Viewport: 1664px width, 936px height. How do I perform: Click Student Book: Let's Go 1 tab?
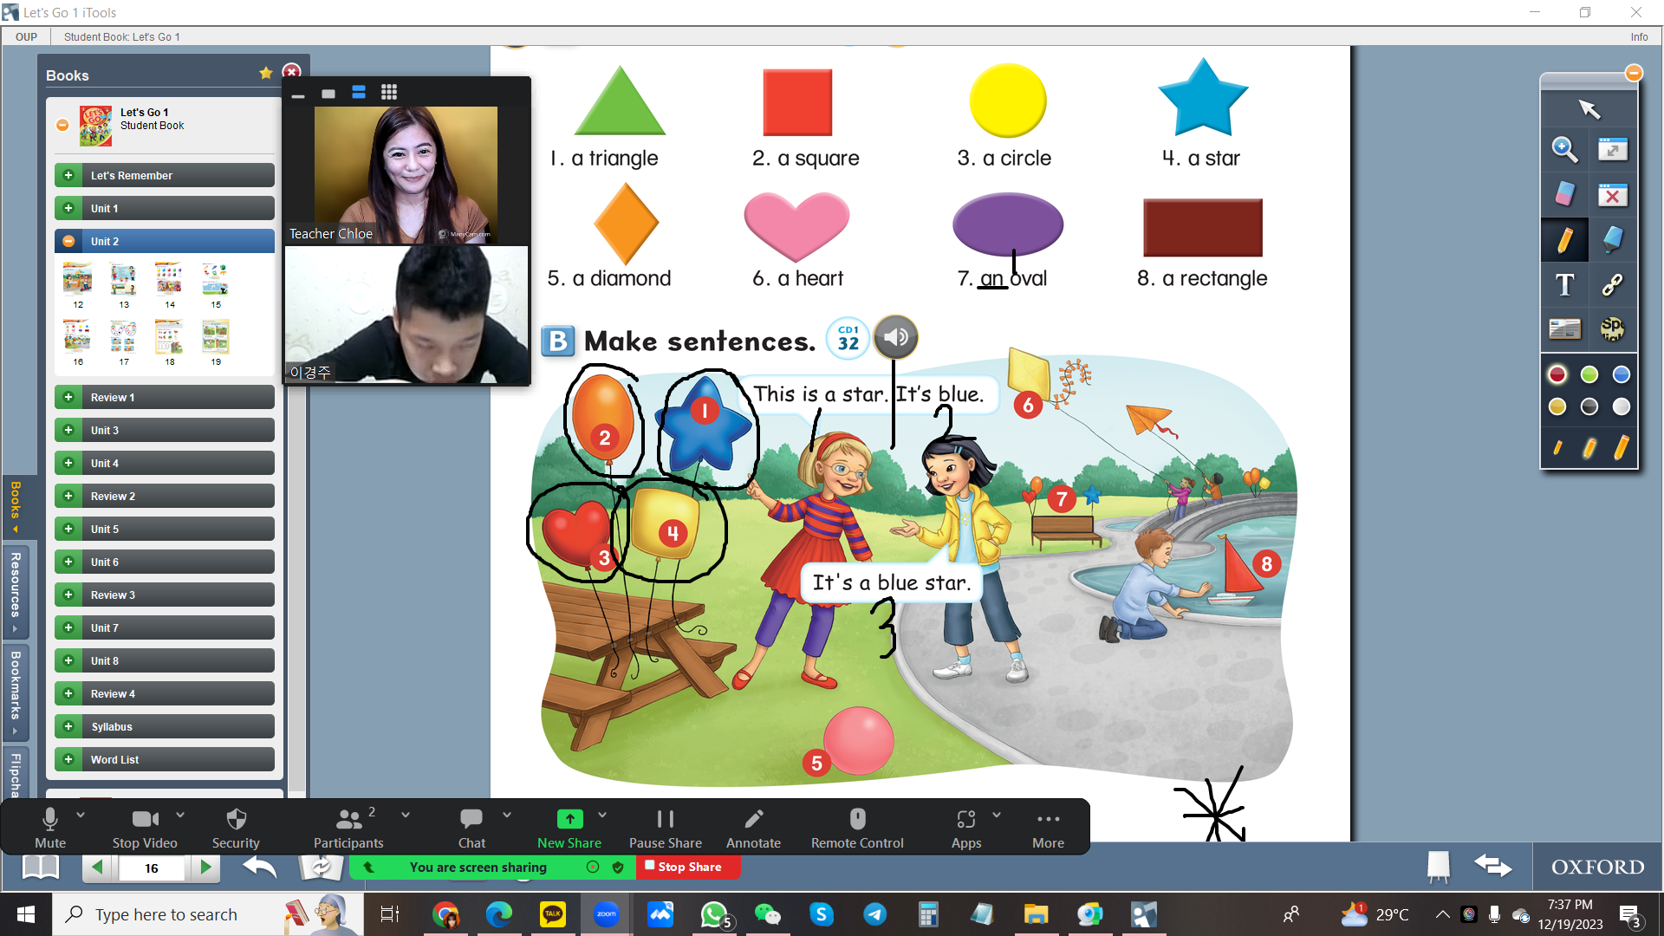tap(122, 36)
